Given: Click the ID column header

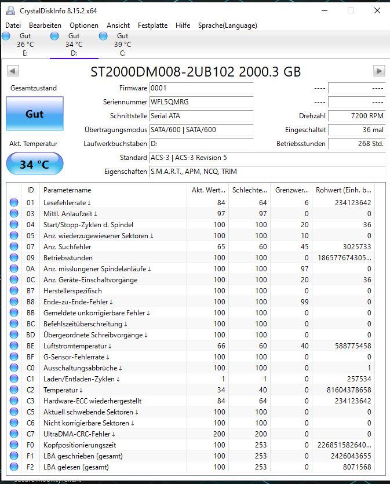Looking at the screenshot, I should (31, 190).
